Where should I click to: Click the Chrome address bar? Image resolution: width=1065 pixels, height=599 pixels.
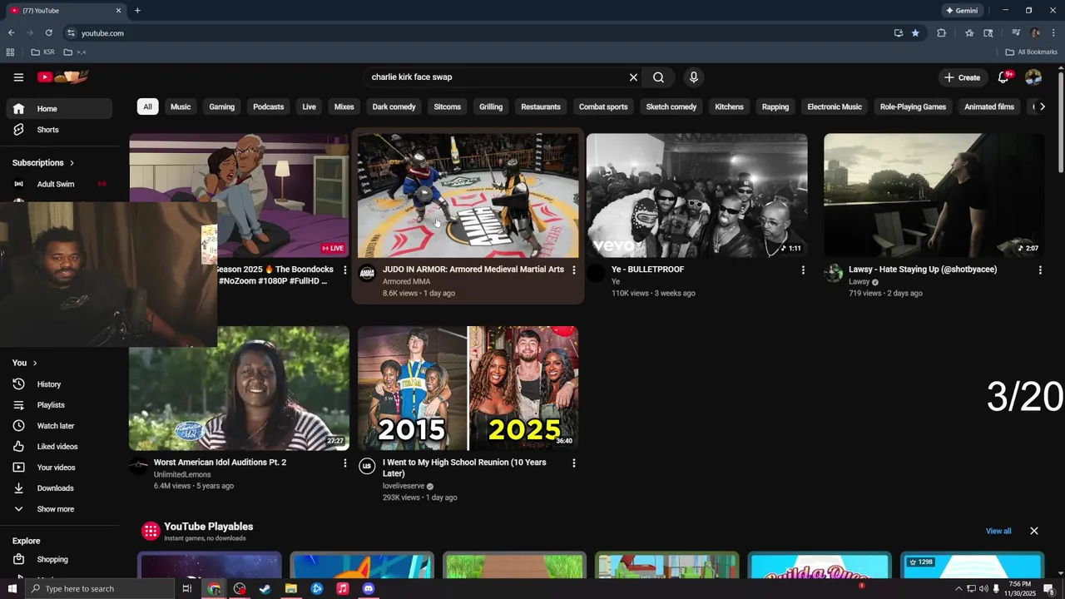pos(483,33)
